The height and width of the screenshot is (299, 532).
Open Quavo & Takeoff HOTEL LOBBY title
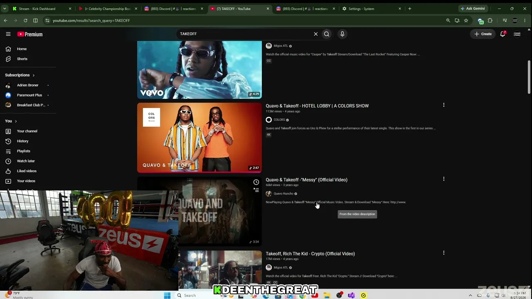point(317,106)
